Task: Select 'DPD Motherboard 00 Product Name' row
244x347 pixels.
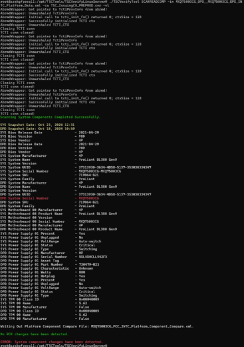Action: point(58,229)
